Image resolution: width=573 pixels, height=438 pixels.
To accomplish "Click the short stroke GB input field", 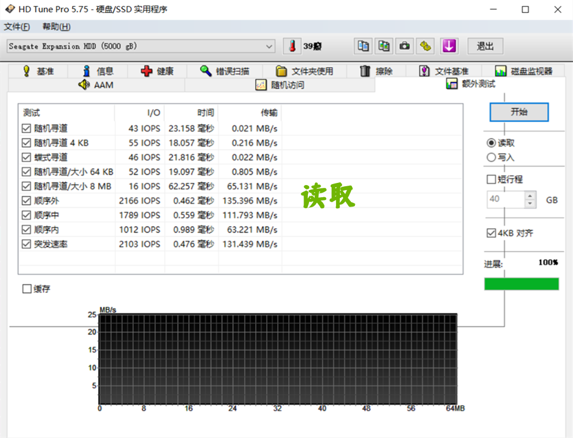I will click(506, 199).
